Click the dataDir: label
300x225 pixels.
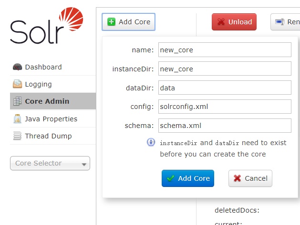coord(140,88)
